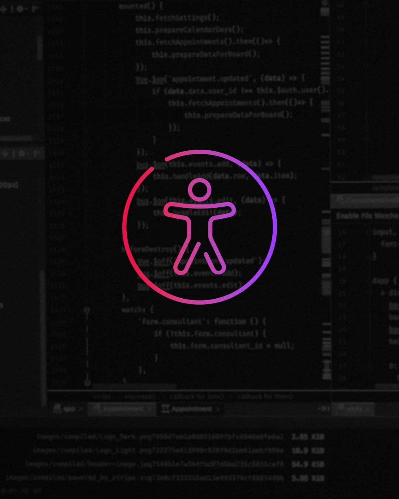Click hide icon in upper tool window toolbar
Screen dimensions: 399x499
pos(36,9)
